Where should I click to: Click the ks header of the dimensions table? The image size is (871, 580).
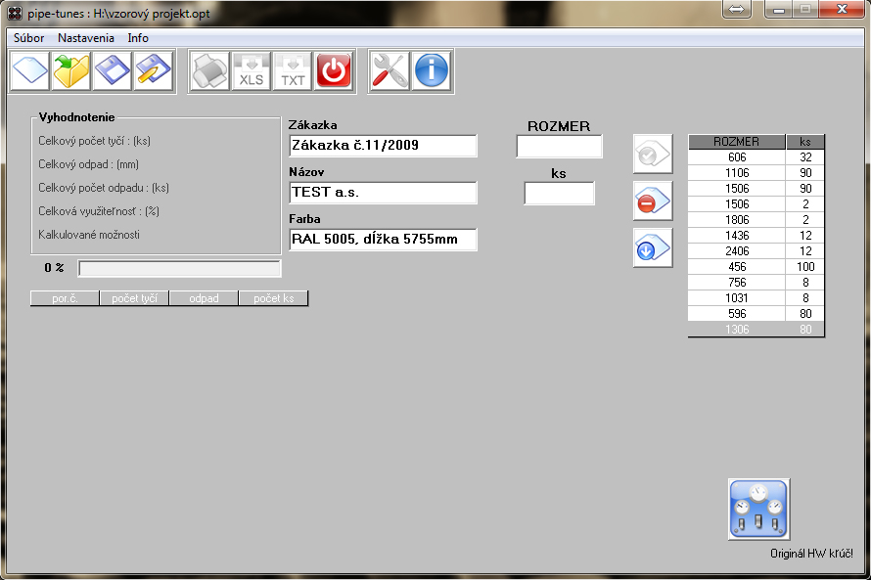coord(804,142)
